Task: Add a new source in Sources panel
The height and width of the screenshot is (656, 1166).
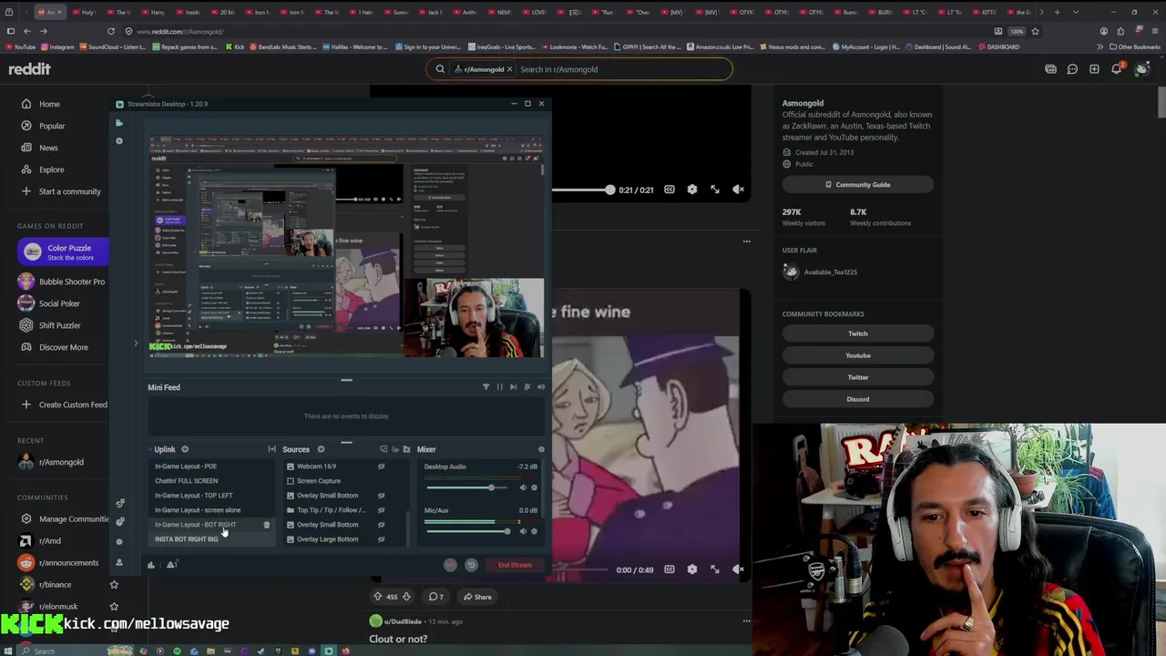Action: [321, 449]
